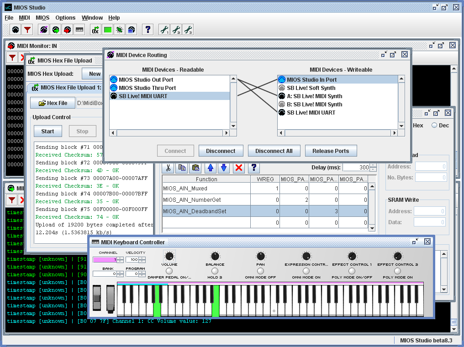The width and height of the screenshot is (464, 347).
Task: Click the Effect Control 1 knob
Action: pos(352,256)
